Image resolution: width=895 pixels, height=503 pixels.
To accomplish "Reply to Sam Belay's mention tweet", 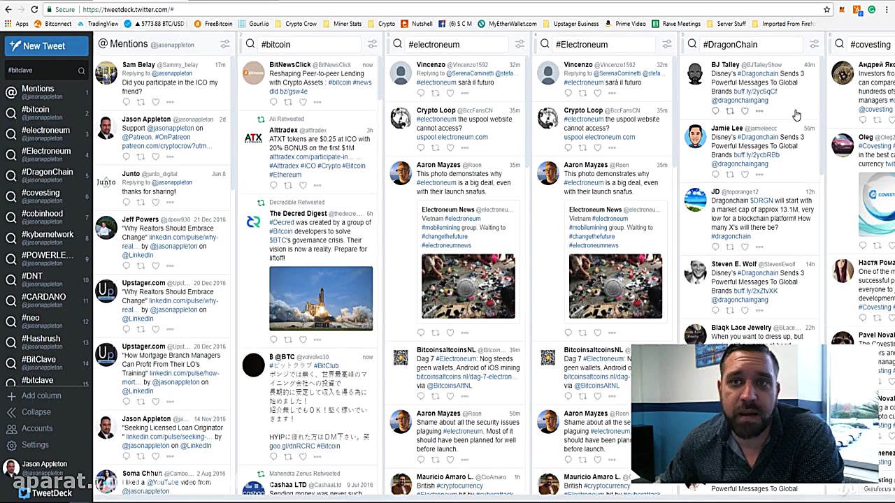I will [x=127, y=102].
